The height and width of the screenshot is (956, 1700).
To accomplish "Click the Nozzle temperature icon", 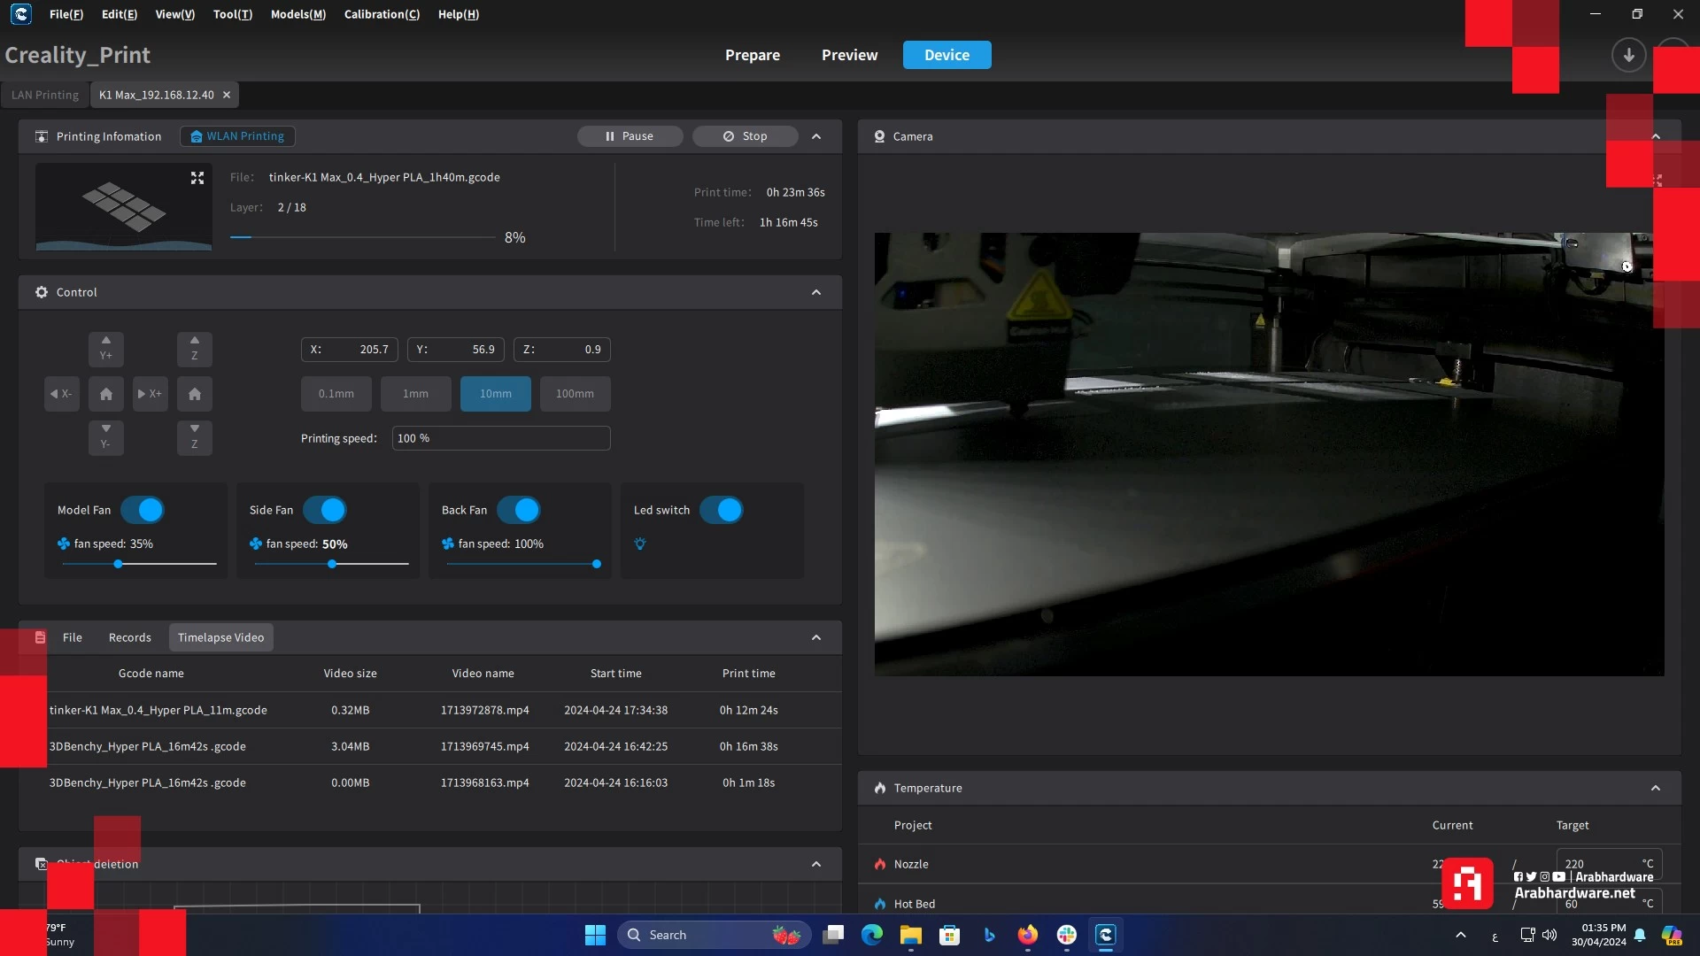I will coord(880,864).
